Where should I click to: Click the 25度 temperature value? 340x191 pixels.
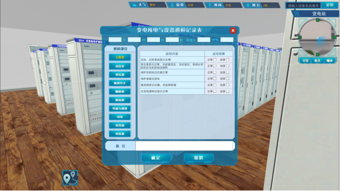[x=190, y=5]
